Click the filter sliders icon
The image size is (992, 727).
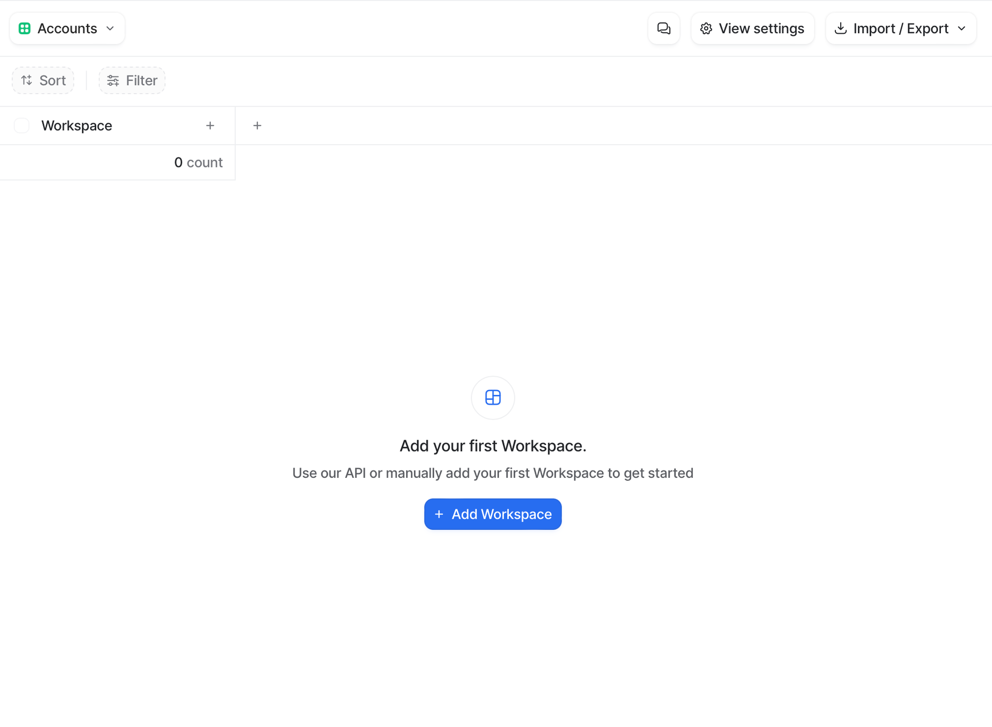click(113, 80)
